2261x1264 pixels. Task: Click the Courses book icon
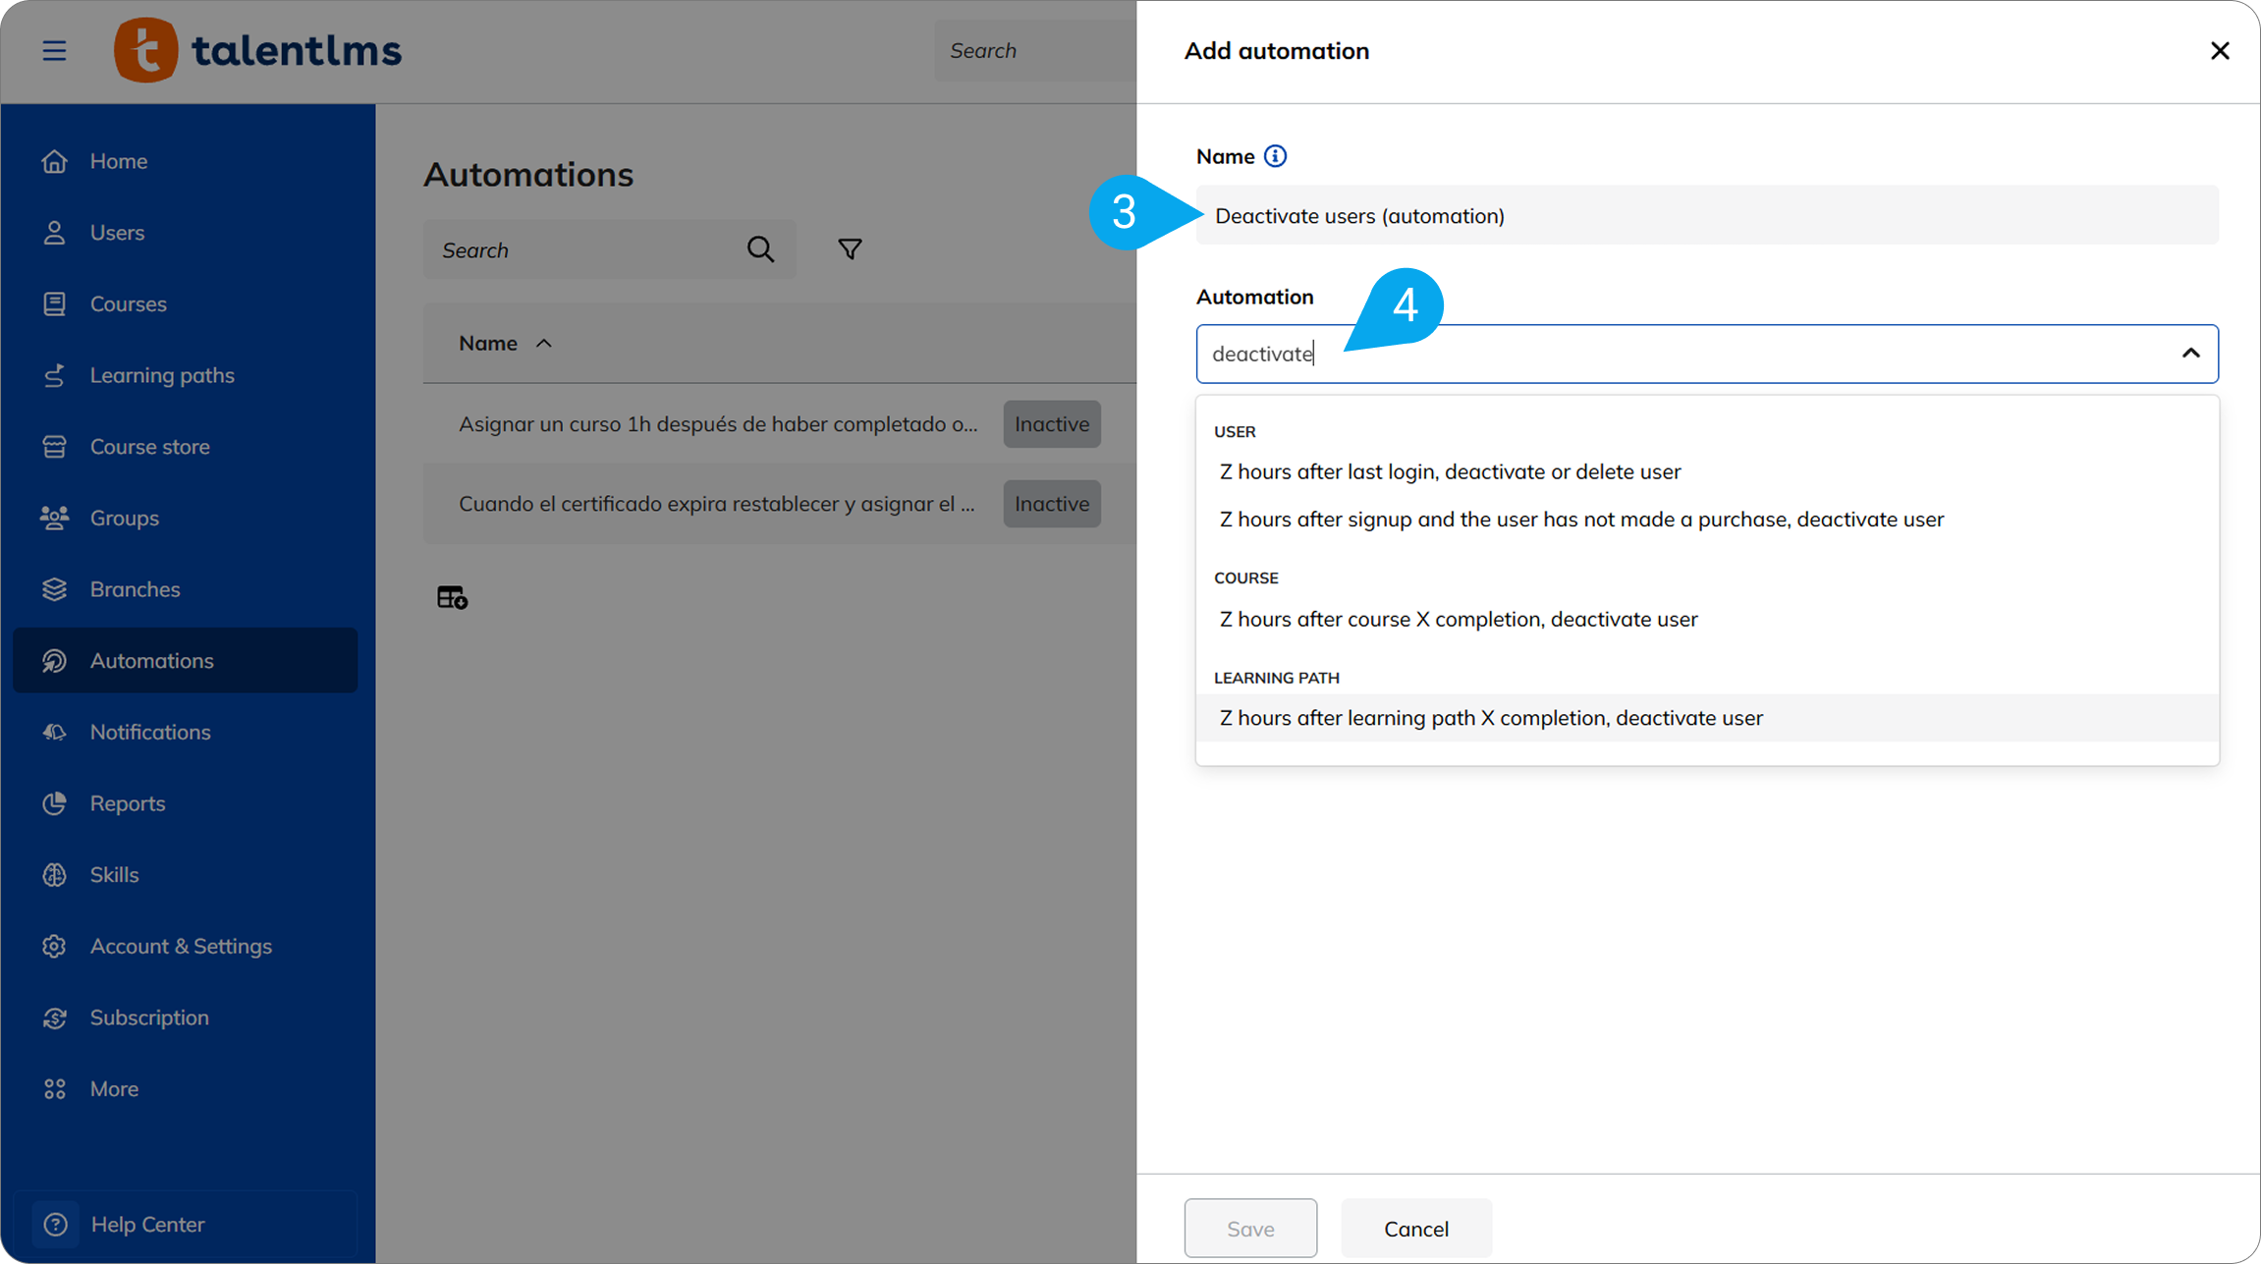54,303
